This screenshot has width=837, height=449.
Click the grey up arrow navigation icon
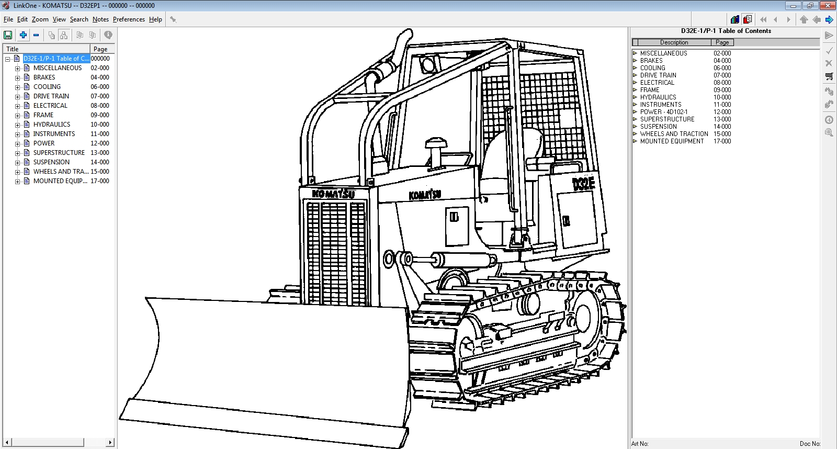tap(804, 19)
